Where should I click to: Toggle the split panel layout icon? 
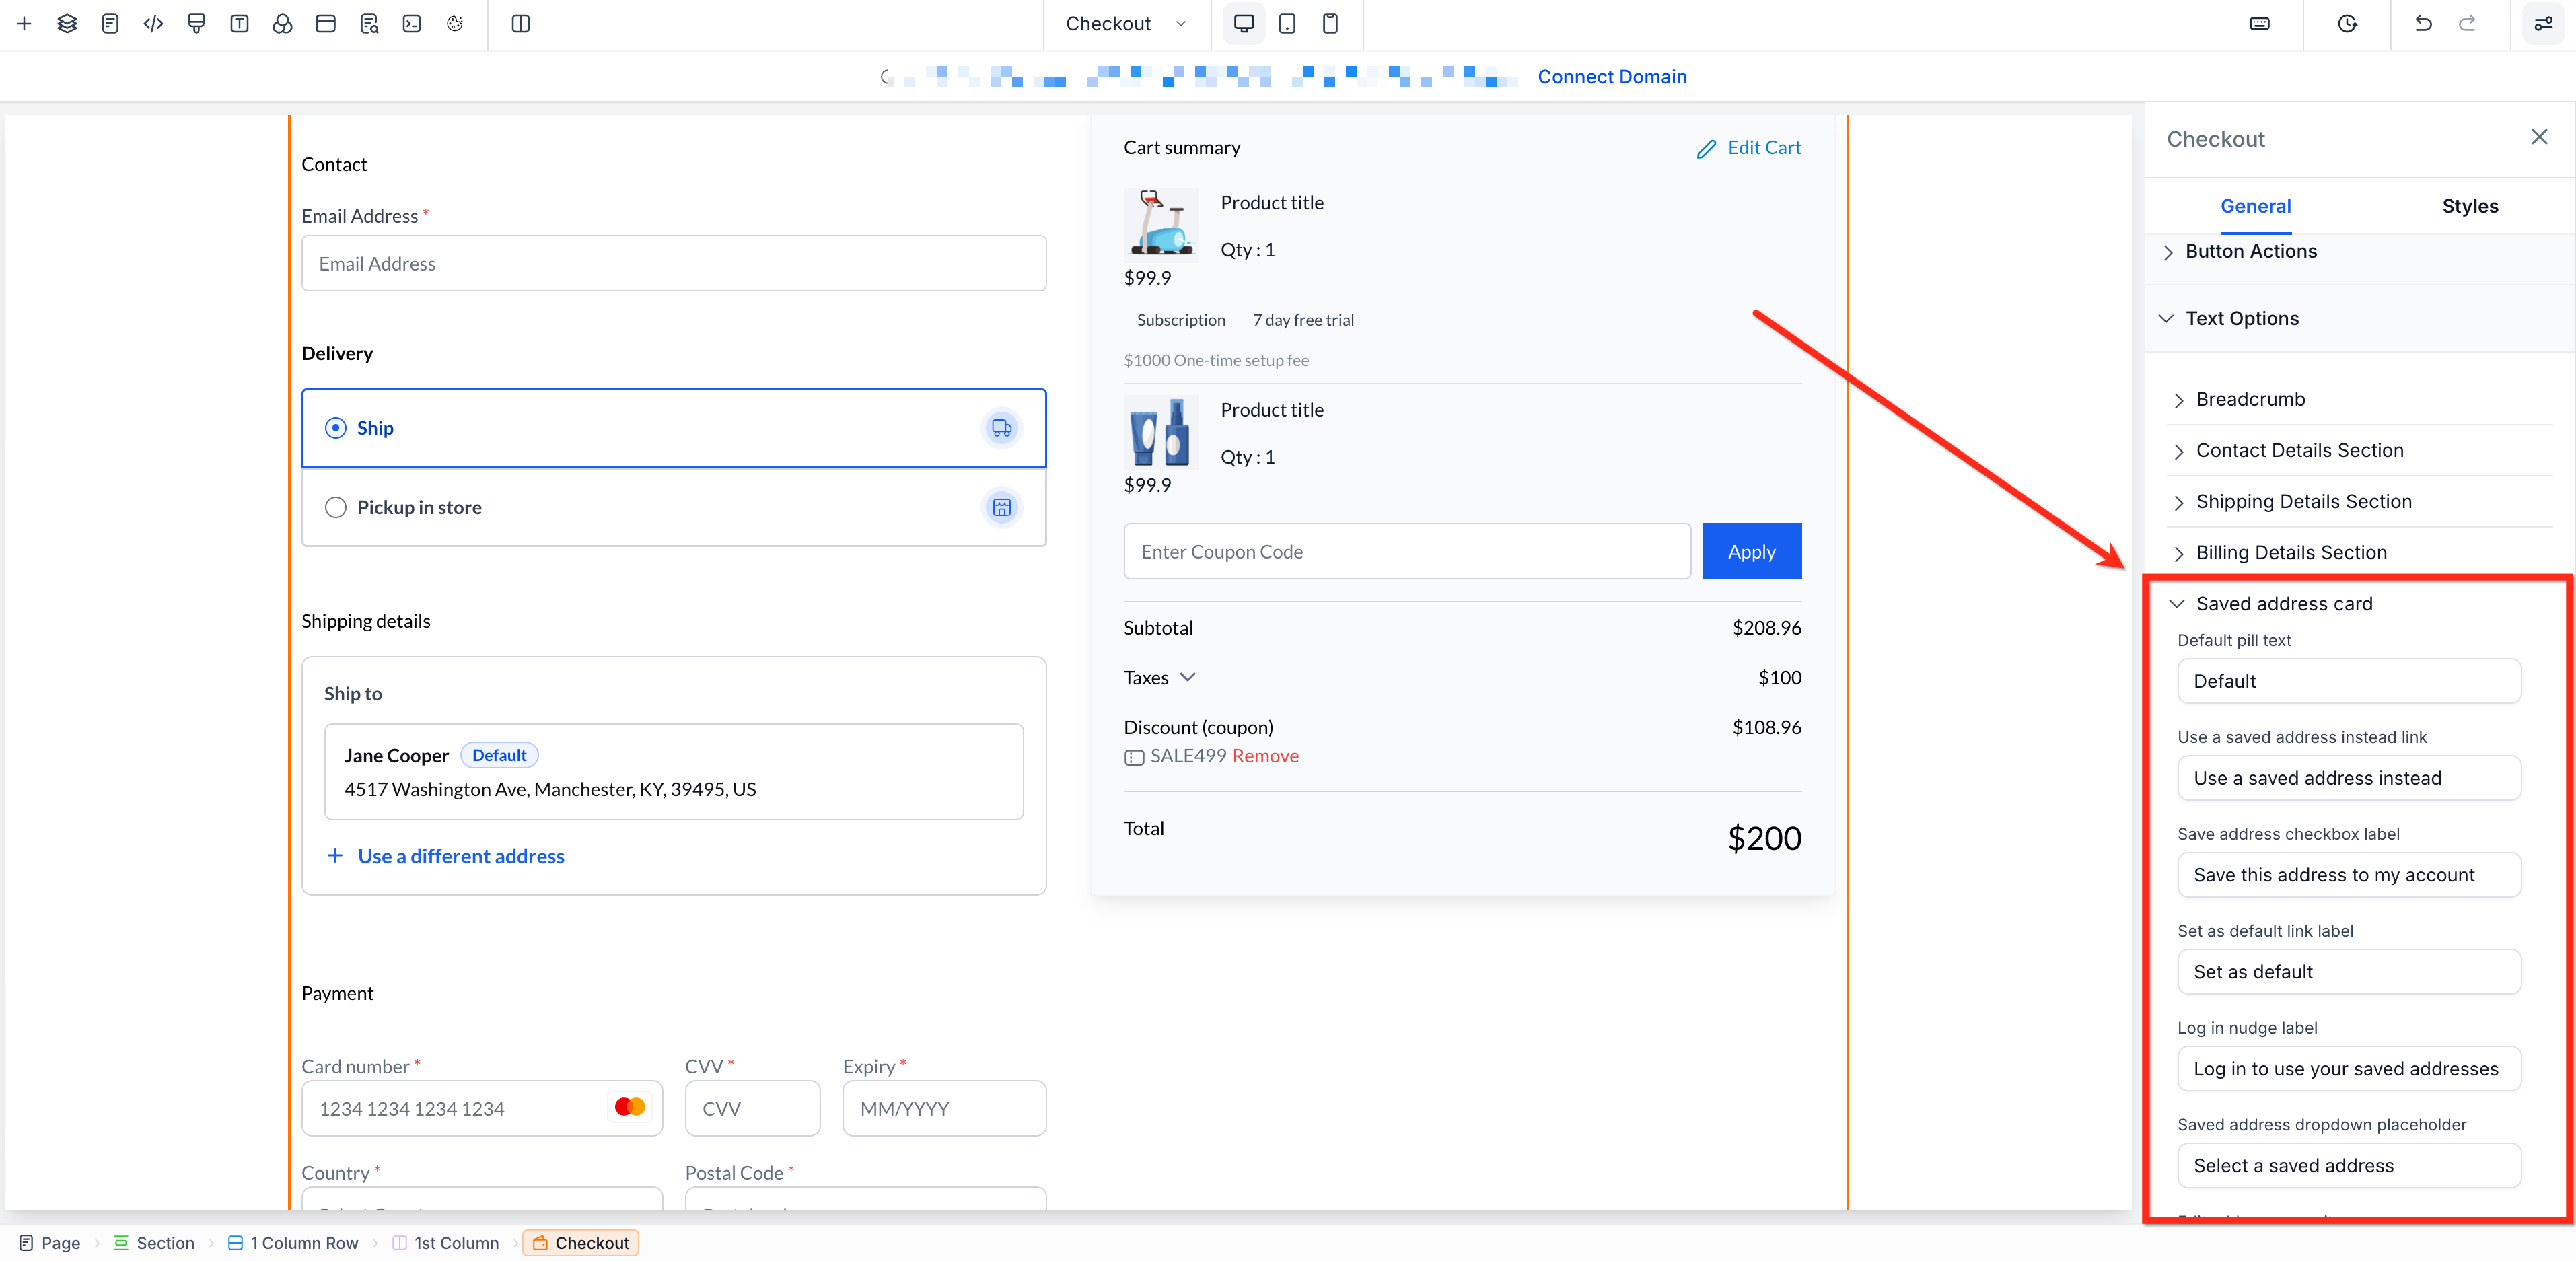520,23
